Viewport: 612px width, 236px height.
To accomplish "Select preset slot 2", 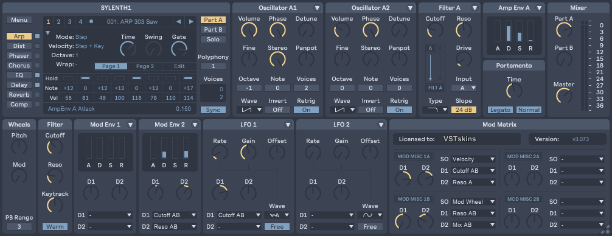I will click(58, 22).
